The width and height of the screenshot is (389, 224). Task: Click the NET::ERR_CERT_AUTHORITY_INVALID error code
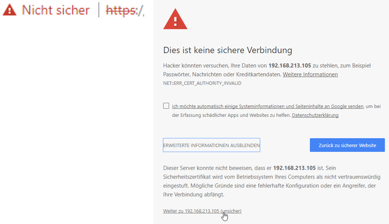[x=202, y=83]
